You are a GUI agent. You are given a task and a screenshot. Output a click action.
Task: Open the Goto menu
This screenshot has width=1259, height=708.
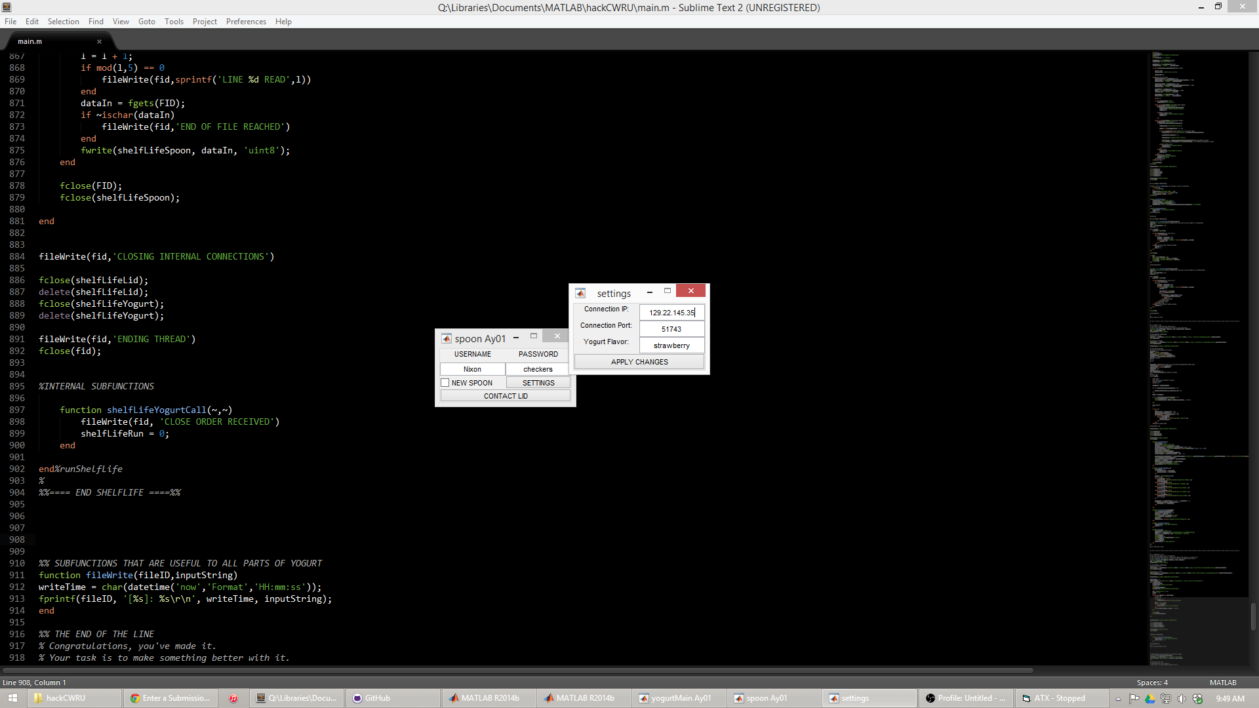(146, 22)
